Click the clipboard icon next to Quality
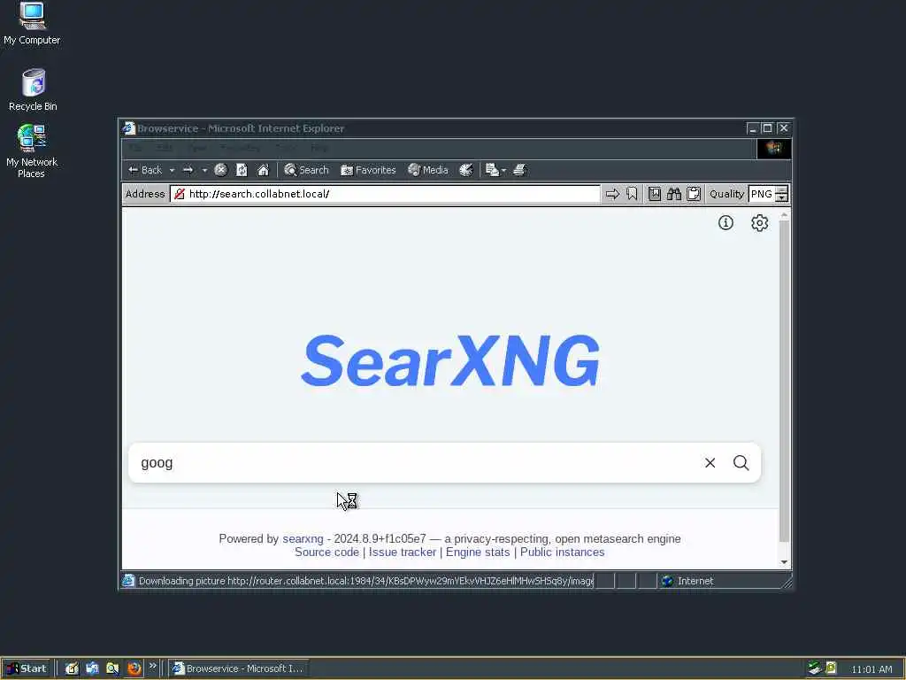906x680 pixels. (694, 194)
